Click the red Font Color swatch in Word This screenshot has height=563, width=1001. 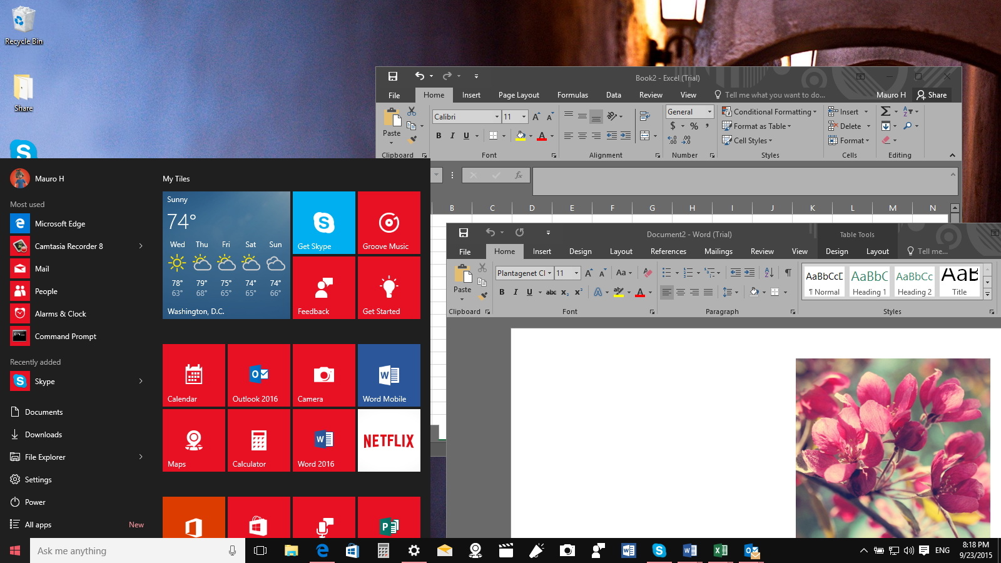pyautogui.click(x=640, y=293)
